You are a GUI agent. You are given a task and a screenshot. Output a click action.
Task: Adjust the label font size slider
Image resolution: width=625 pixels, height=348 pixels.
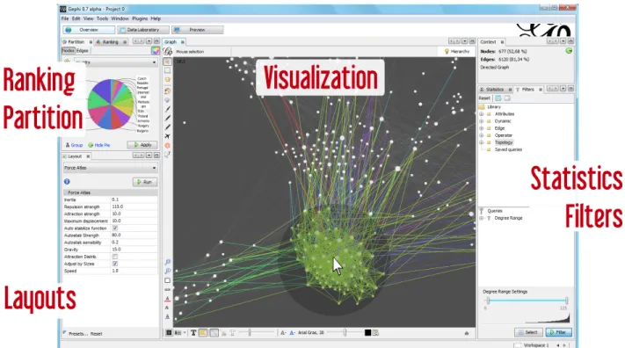(x=345, y=332)
